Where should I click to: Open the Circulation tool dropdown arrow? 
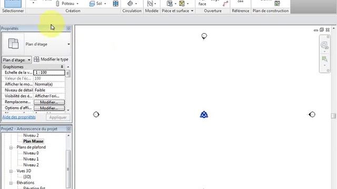click(x=136, y=4)
